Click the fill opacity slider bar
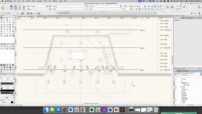The height and width of the screenshot is (114, 202). click(x=7, y=84)
